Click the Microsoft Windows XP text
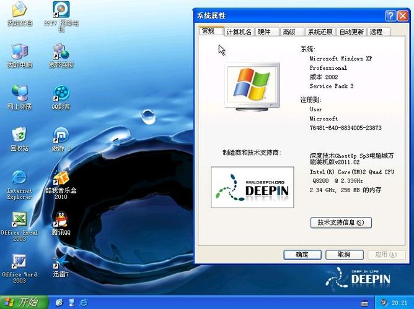The width and height of the screenshot is (414, 309). pyautogui.click(x=341, y=59)
